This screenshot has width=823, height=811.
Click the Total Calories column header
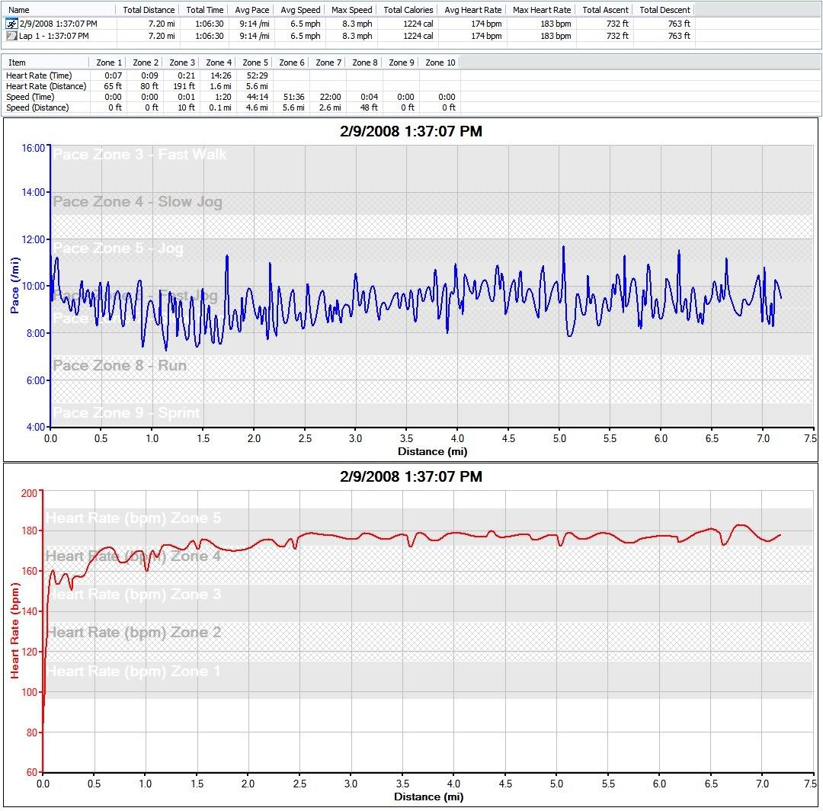pyautogui.click(x=408, y=10)
